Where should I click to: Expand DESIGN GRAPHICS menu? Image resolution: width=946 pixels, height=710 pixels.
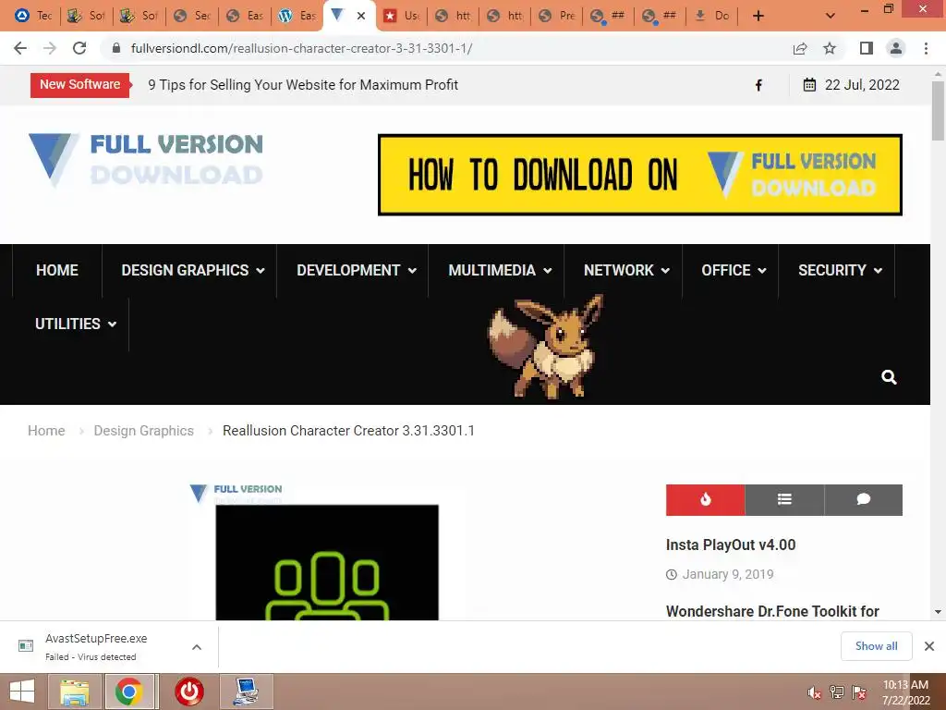(x=192, y=270)
